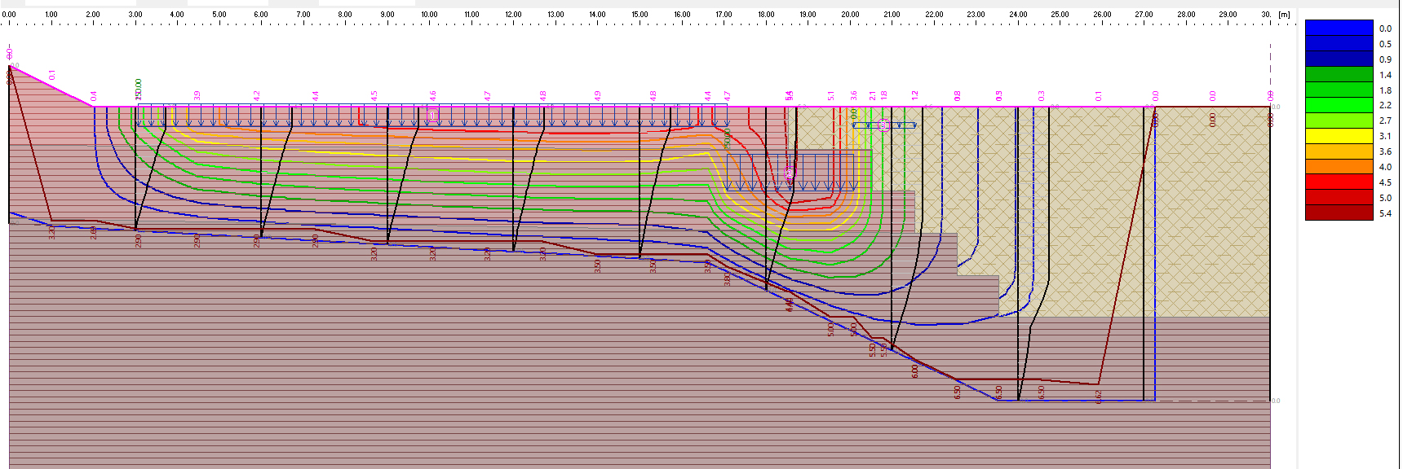Click the 20.00 mark on horizontal ruler
Image resolution: width=1403 pixels, height=469 pixels.
[x=850, y=15]
